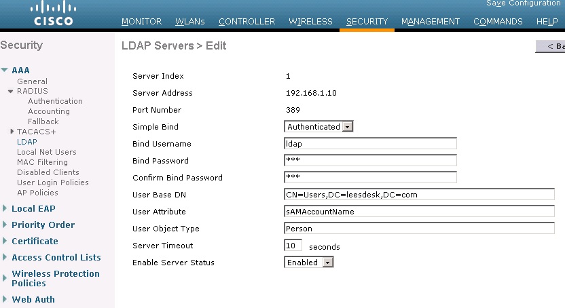The height and width of the screenshot is (308, 565).
Task: Click the Bind Username input field
Action: click(x=370, y=144)
